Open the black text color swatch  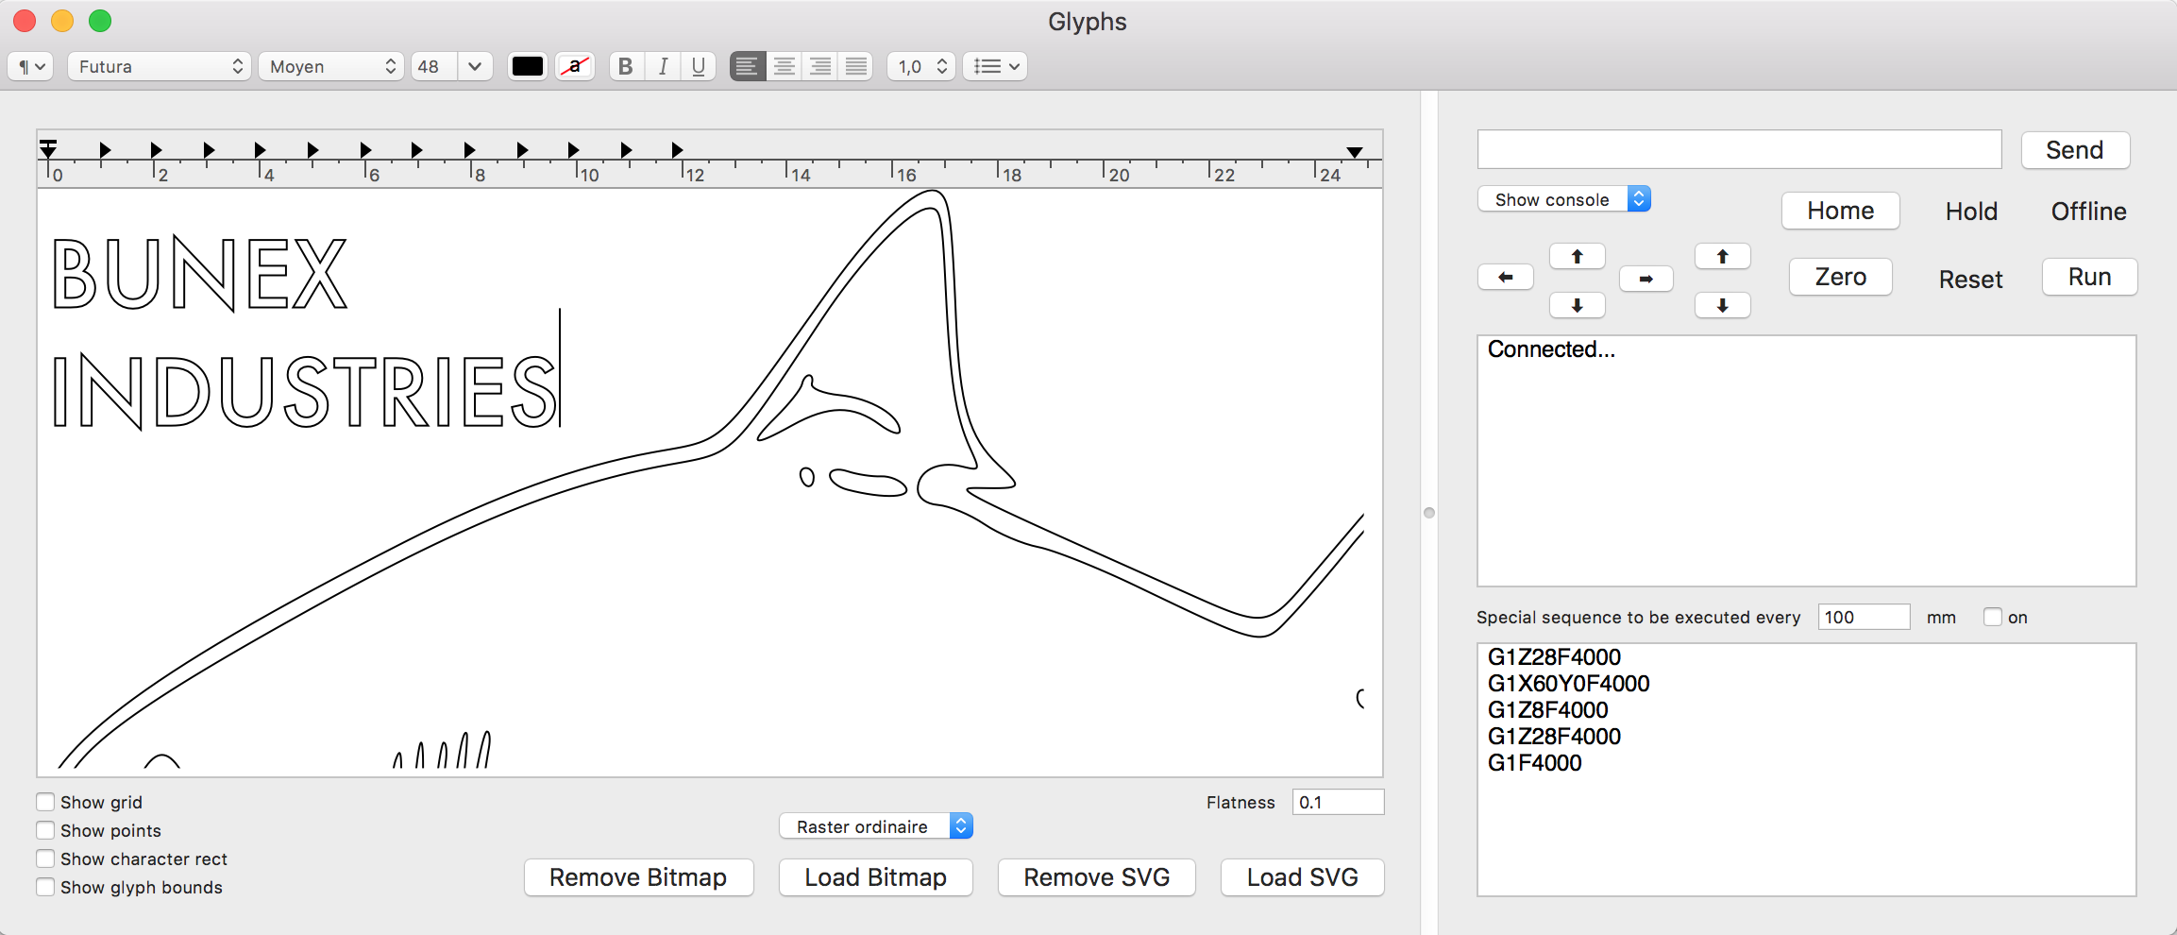point(528,66)
